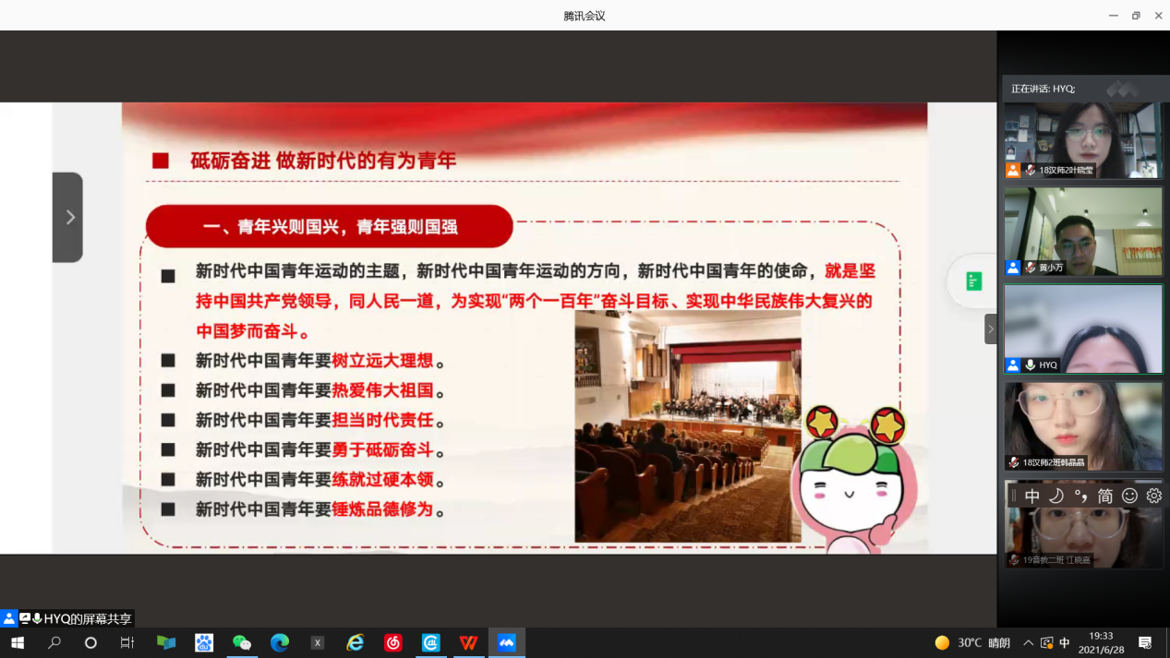The height and width of the screenshot is (658, 1170).
Task: Collapse the participant video side panel
Action: pyautogui.click(x=991, y=329)
